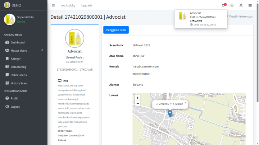Screen dimensions: 259x145
Task: Open the Upgrade link in top bar
Action: (87, 5)
